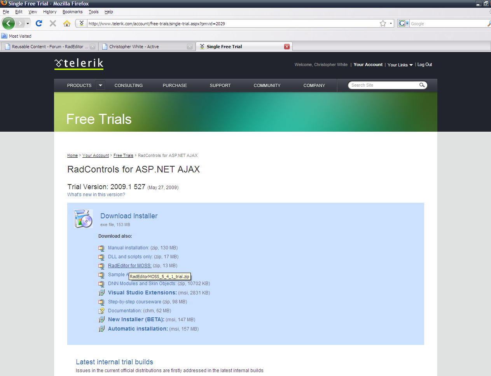
Task: Open SUPPORT in the site navigation
Action: [220, 85]
